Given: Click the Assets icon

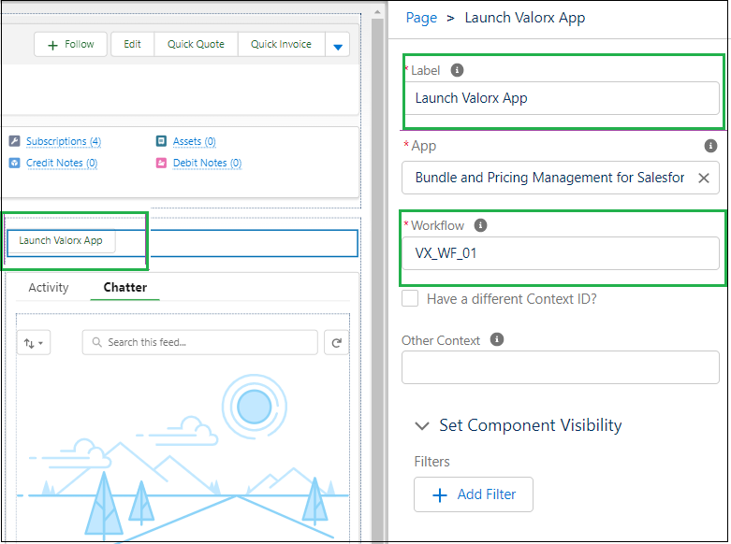Looking at the screenshot, I should [x=161, y=141].
